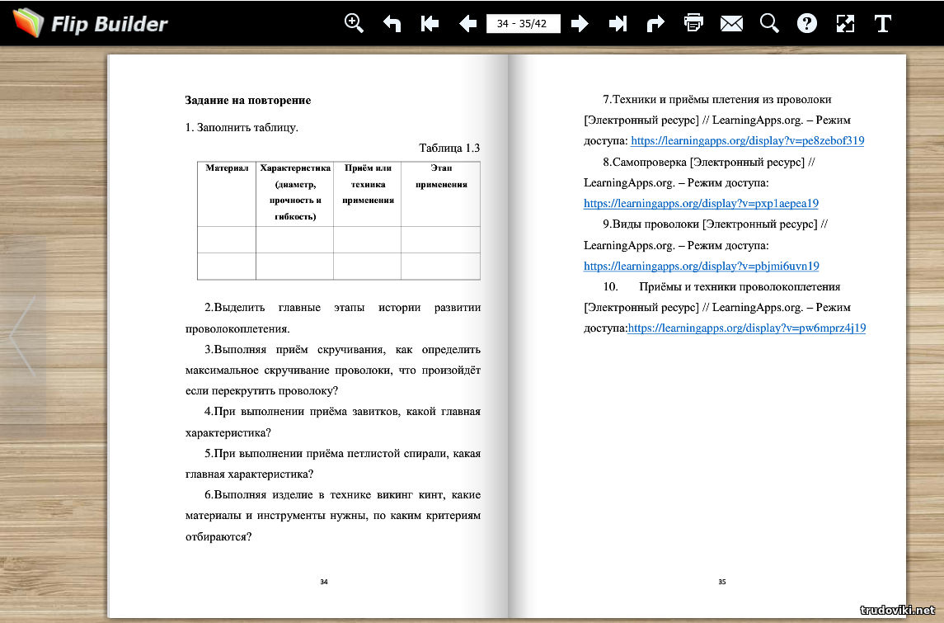This screenshot has width=944, height=623.
Task: Click the text 'если перекрутить проволоку?'
Action: click(262, 391)
